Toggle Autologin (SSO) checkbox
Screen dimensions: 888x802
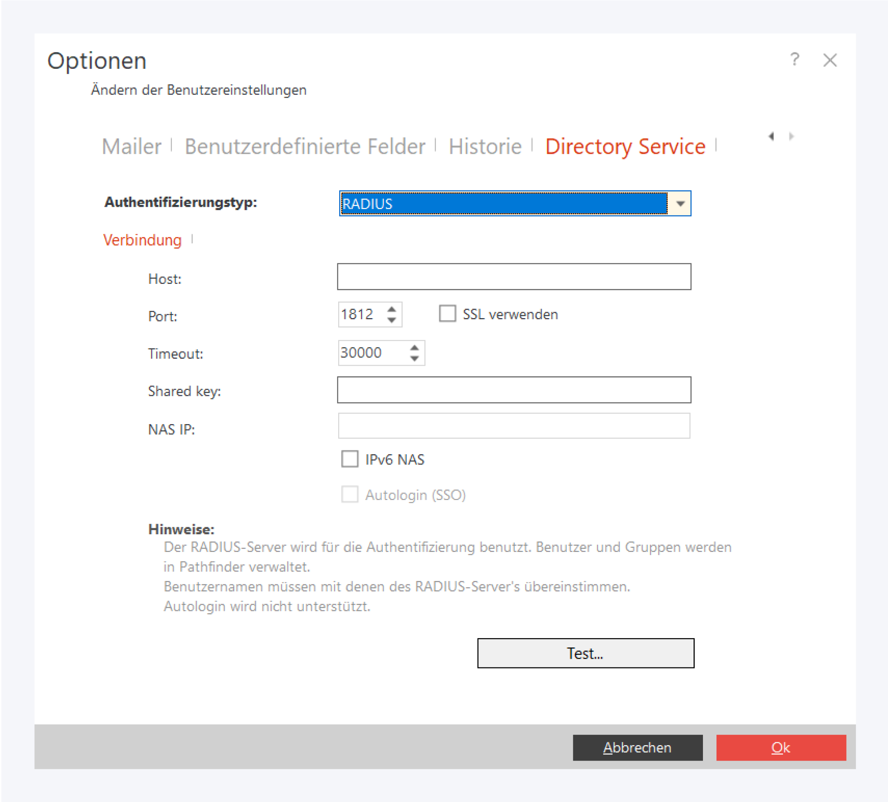350,494
